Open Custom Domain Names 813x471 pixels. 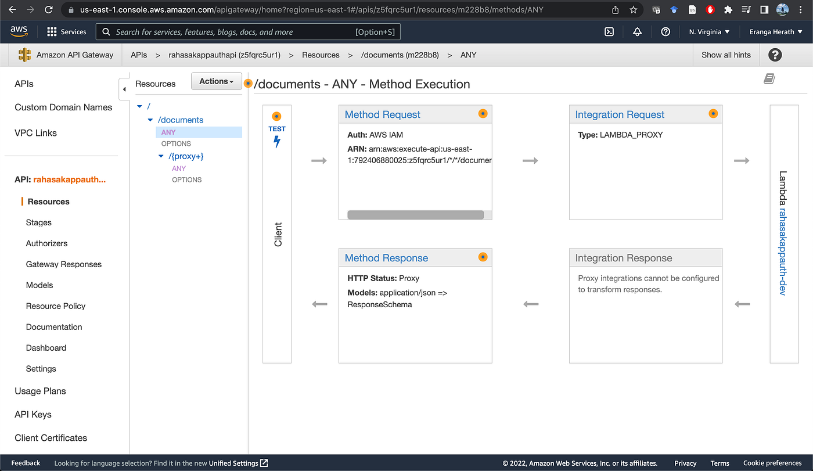point(63,107)
